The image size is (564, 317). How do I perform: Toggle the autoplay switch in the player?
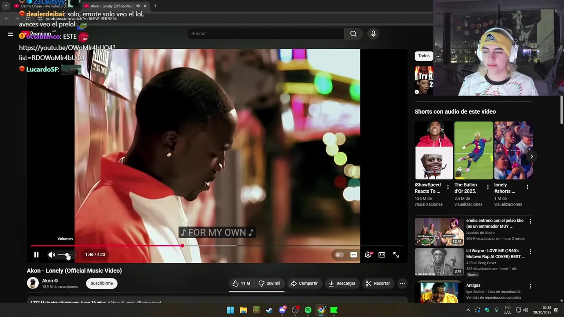point(339,254)
